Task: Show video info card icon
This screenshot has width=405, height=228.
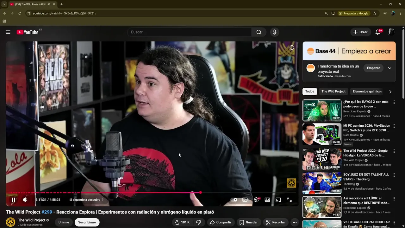Action: coord(292,47)
